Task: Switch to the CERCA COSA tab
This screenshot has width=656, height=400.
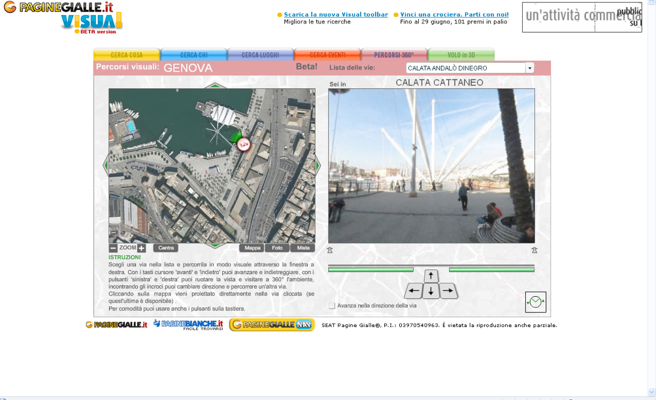Action: [127, 55]
